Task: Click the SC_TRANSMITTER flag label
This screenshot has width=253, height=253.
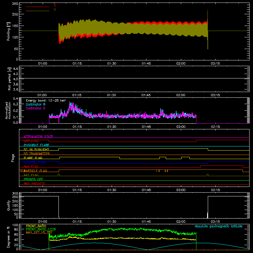Action: [x=37, y=154]
